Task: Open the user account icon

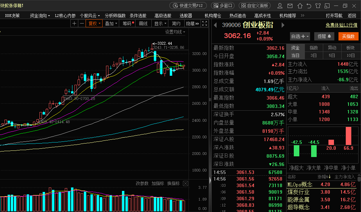Action: pos(280,6)
